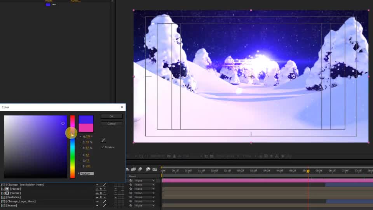Toggle motion blur switch on Particles layer

tap(116, 197)
